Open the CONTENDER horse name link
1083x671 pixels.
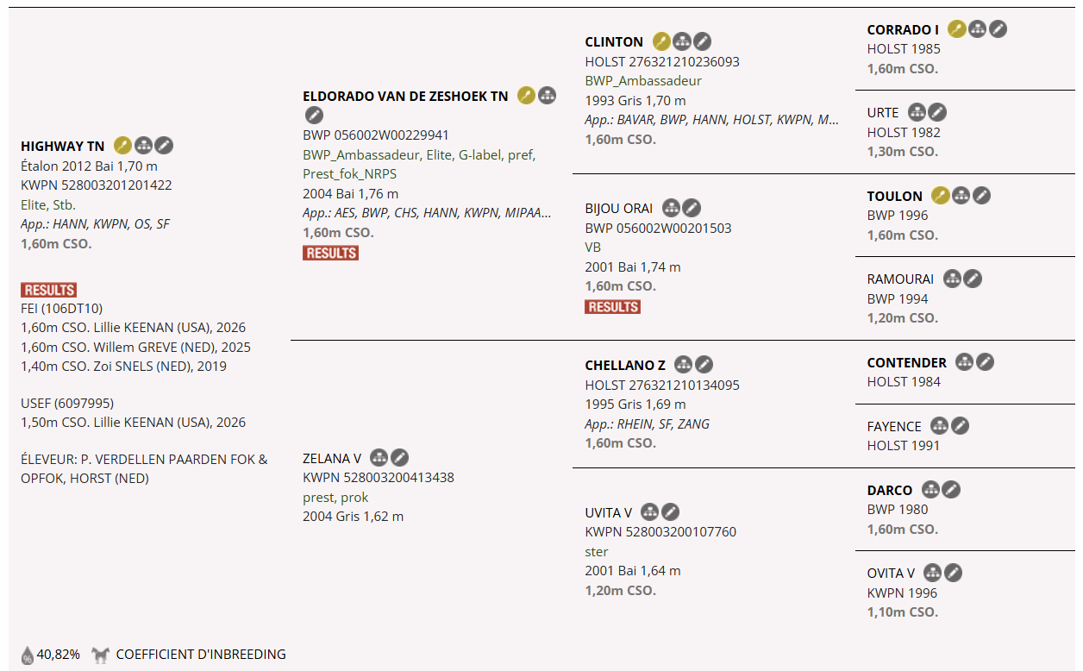pos(906,362)
